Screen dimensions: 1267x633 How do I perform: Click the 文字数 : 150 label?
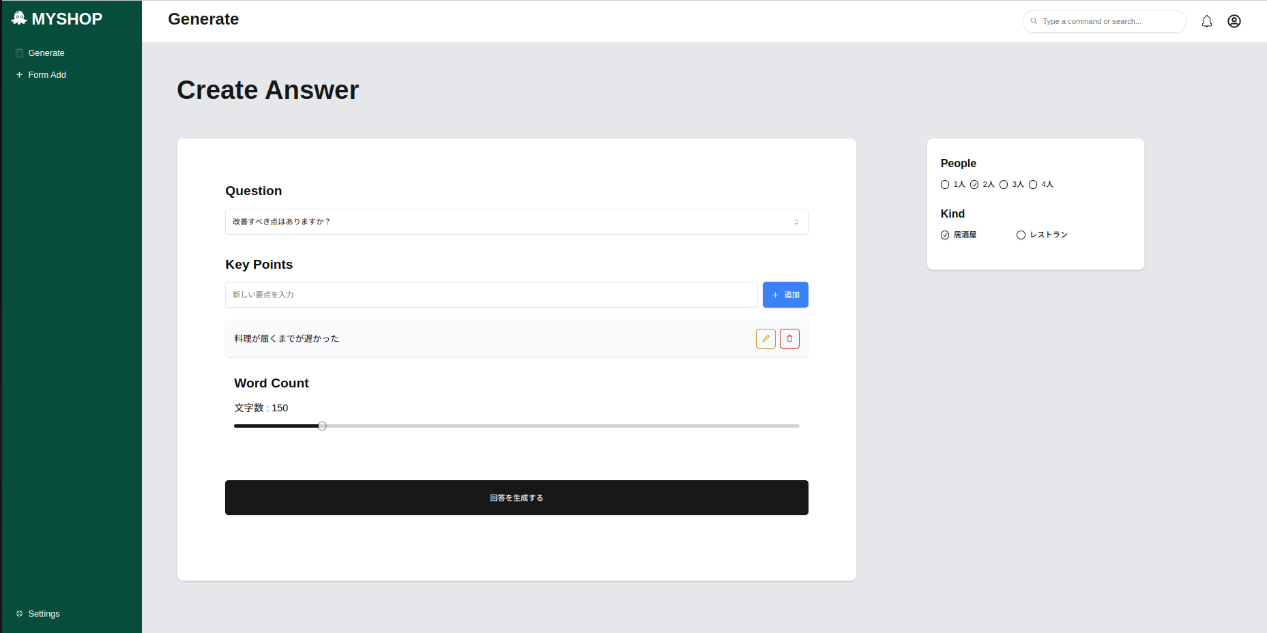click(x=261, y=408)
